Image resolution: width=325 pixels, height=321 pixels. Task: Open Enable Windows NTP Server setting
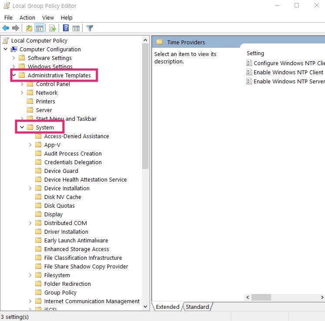pos(289,81)
